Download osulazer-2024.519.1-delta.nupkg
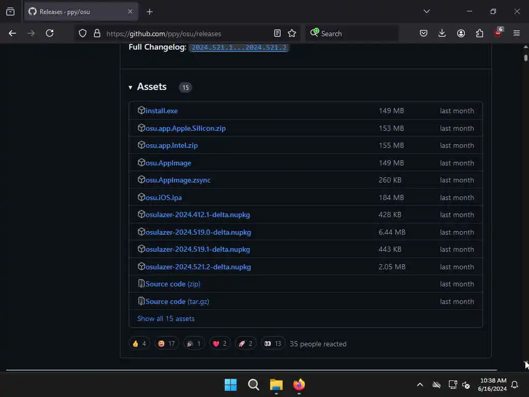Screen dimensions: 529x397 (x=198, y=250)
